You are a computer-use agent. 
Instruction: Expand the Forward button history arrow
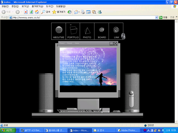21,12
